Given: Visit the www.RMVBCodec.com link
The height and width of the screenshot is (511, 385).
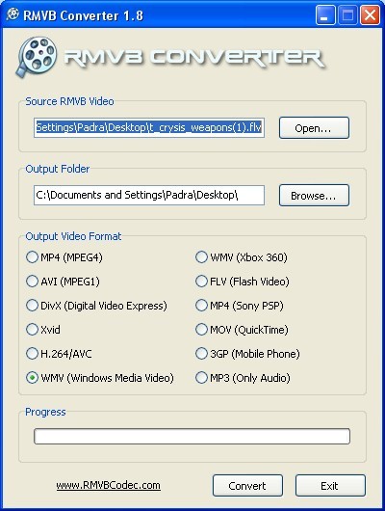Looking at the screenshot, I should click(109, 485).
